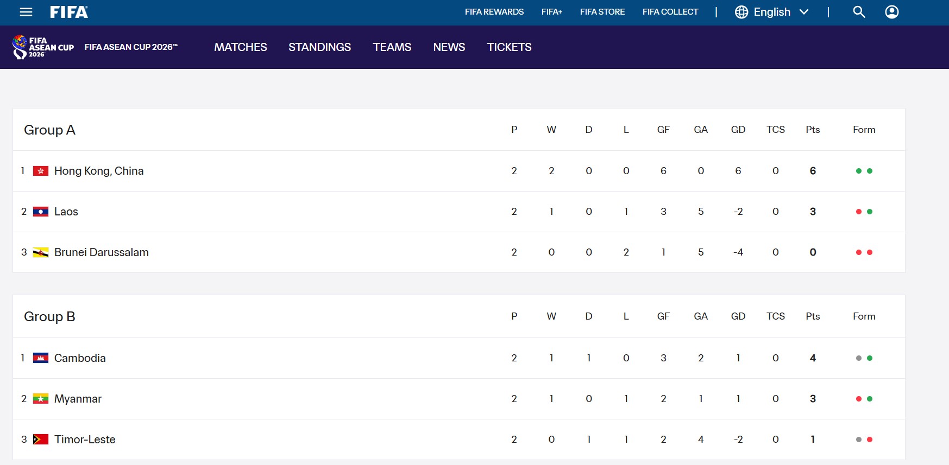Open the user account icon
Image resolution: width=949 pixels, height=465 pixels.
point(892,12)
